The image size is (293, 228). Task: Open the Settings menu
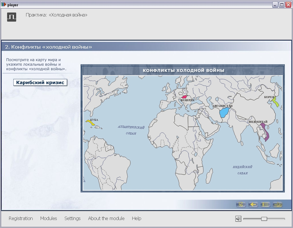tap(72, 218)
